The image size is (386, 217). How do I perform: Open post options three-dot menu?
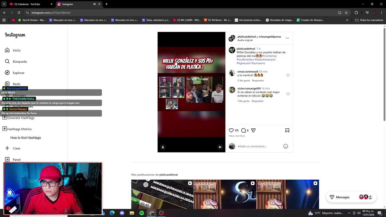click(287, 38)
